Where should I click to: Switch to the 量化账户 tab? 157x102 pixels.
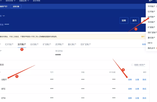[72, 44]
